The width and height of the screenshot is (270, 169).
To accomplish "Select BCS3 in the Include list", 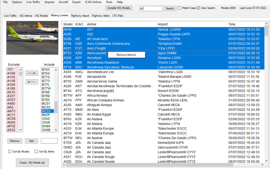I will (48, 111).
